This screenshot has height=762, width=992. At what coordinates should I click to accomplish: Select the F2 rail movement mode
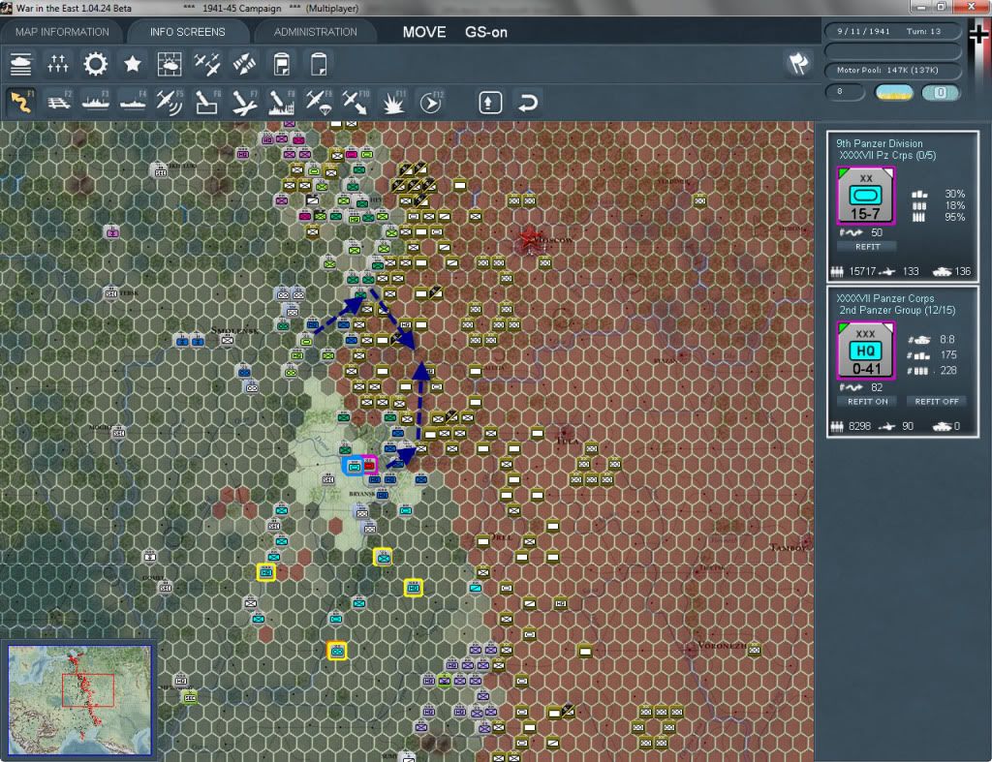tap(58, 102)
